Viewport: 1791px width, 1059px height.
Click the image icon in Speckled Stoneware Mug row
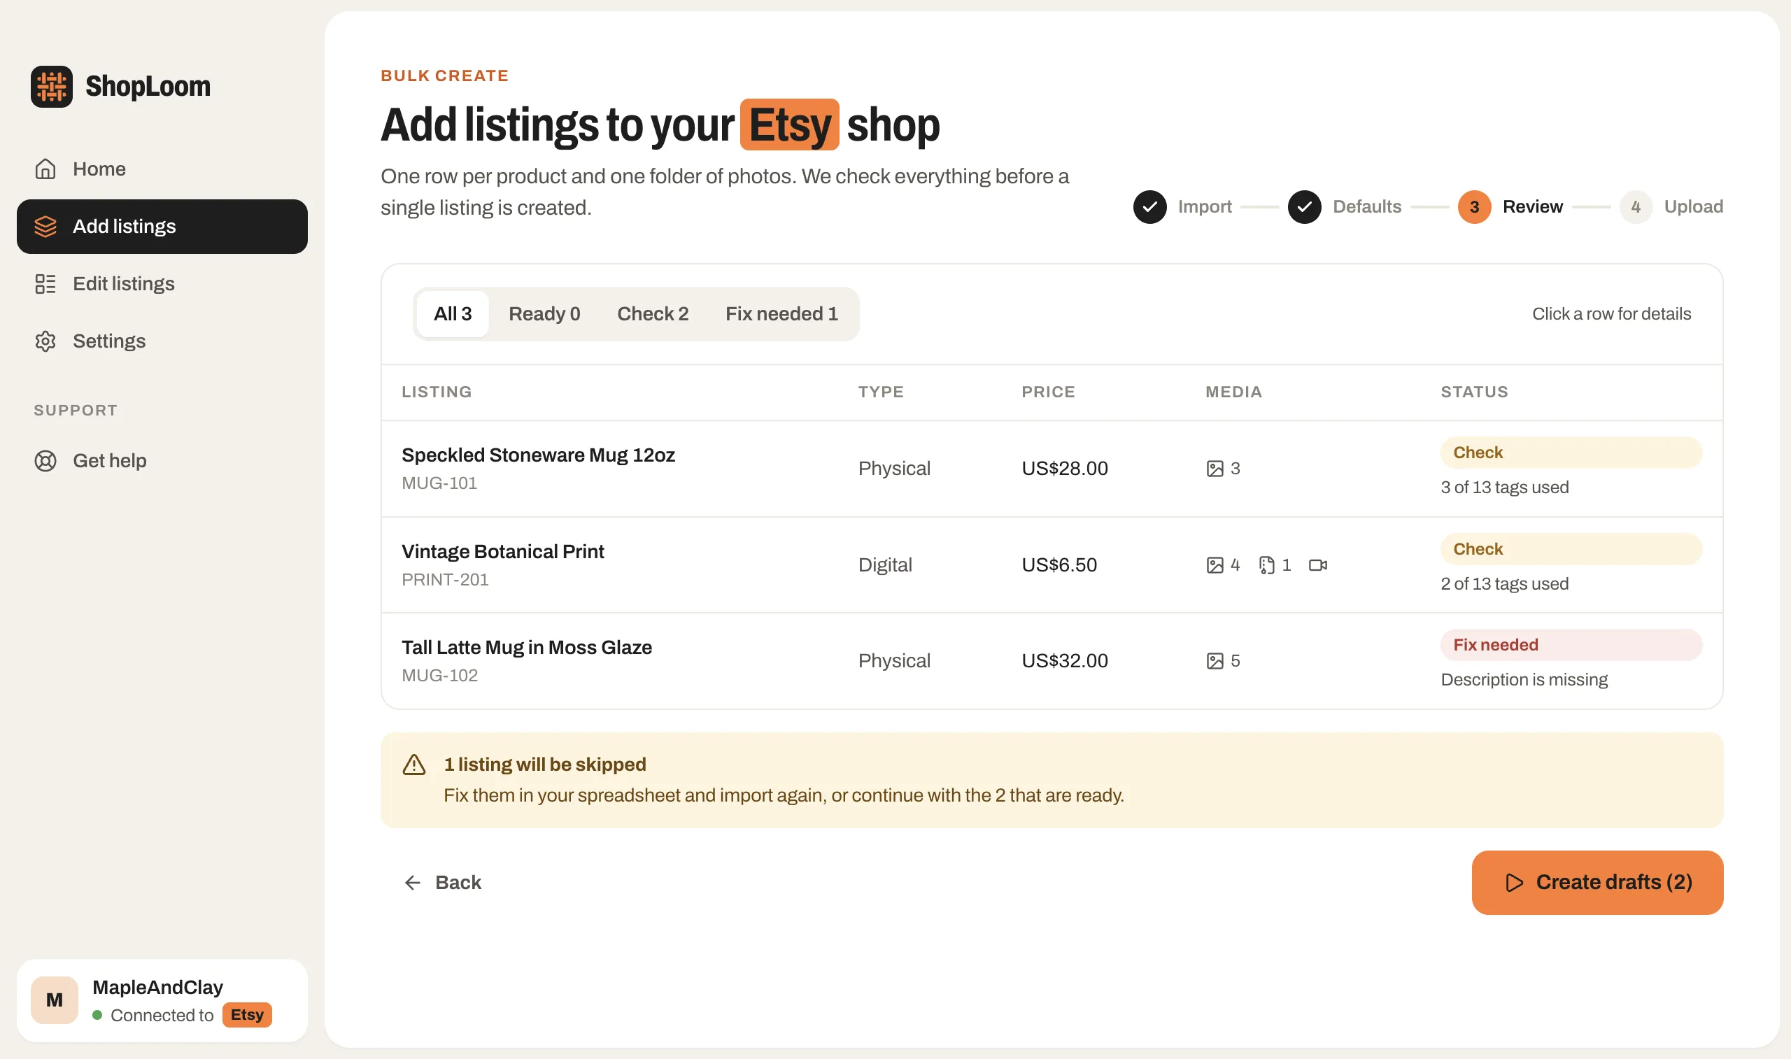1215,469
